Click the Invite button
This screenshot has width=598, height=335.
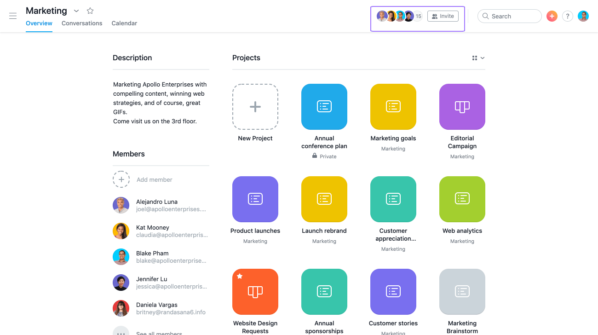tap(443, 16)
